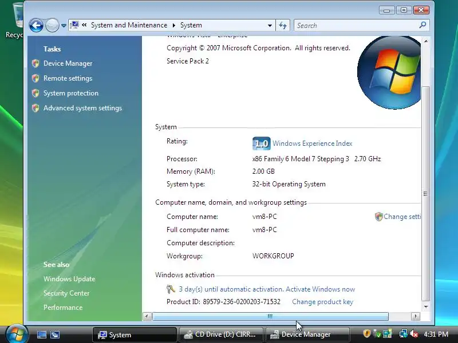Screen dimensions: 458x343
Task: Click the Control Panel icon in address bar
Action: (75, 25)
